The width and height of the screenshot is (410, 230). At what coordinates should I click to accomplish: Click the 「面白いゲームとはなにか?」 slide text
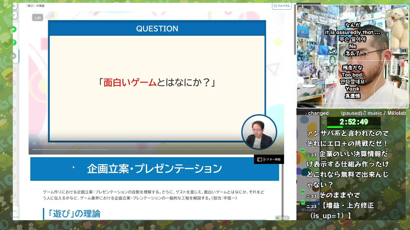(157, 82)
